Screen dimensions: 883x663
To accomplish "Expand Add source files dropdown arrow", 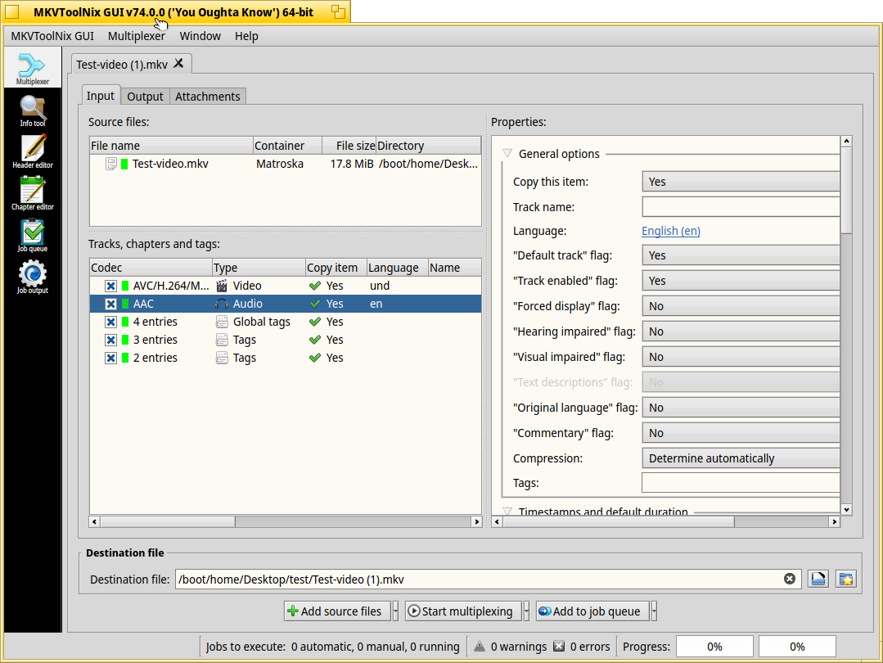I will pos(395,611).
